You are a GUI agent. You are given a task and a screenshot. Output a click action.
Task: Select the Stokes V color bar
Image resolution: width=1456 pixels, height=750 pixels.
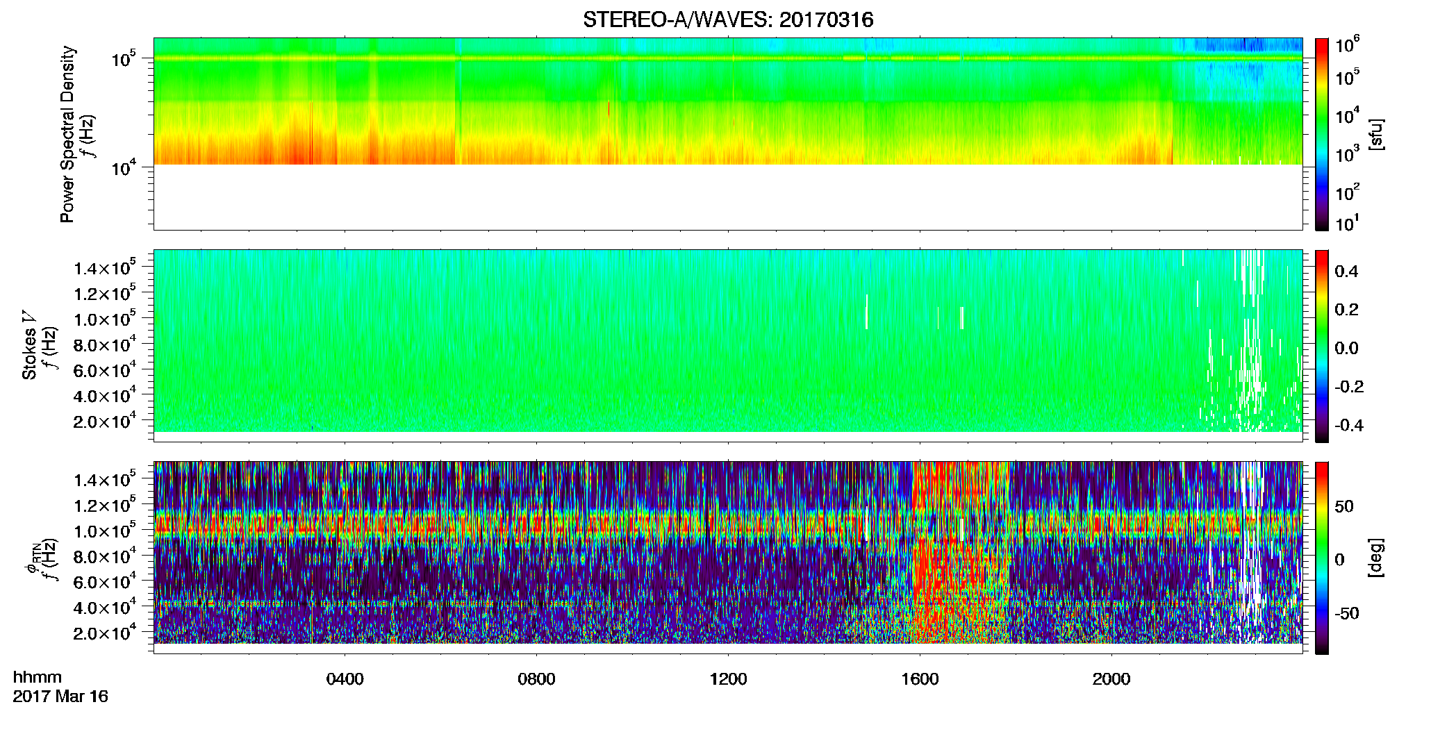(1322, 346)
